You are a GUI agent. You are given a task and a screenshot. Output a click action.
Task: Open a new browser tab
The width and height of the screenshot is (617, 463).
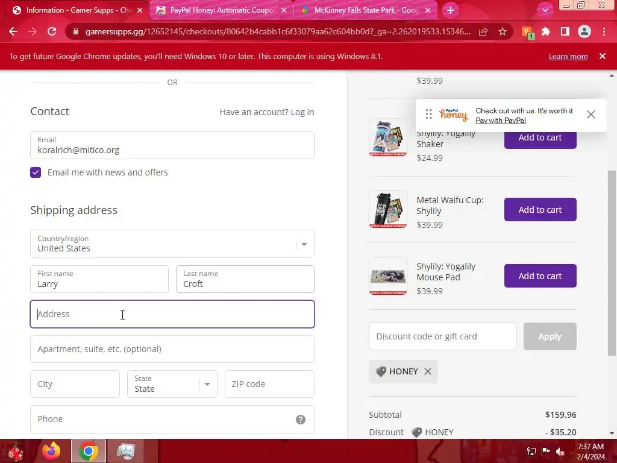451,10
